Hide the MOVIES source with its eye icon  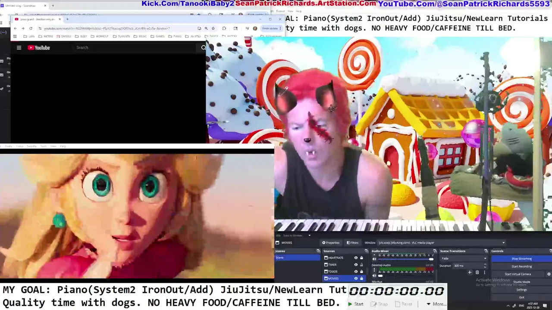click(356, 279)
